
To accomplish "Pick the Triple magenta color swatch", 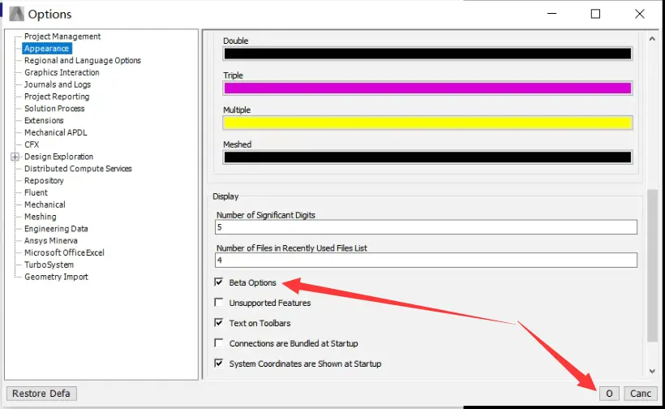I will [427, 88].
